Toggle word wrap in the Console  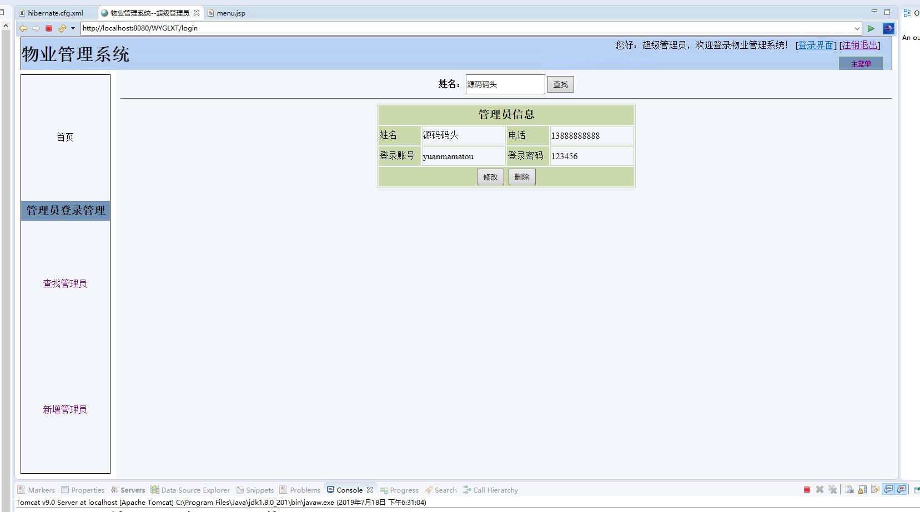click(875, 489)
